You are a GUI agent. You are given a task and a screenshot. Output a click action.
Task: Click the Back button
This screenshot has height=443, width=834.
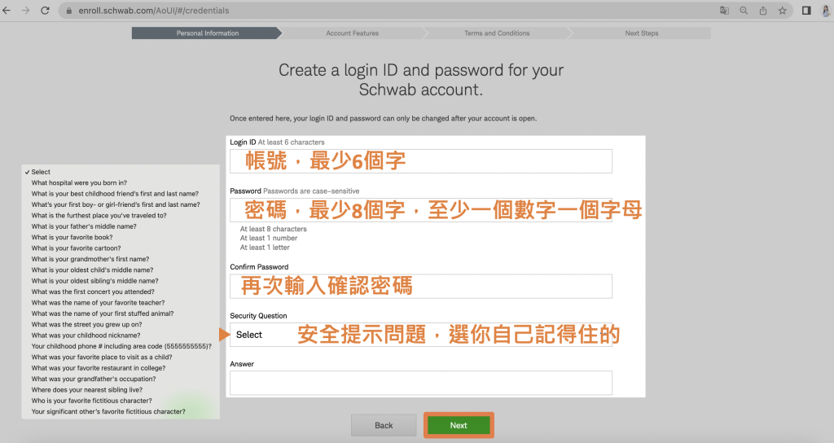[384, 425]
